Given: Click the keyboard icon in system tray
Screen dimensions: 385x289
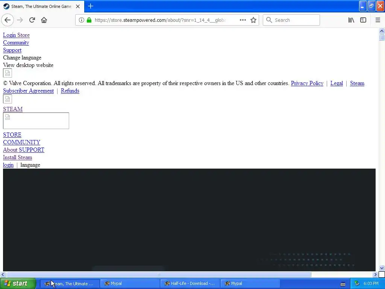Looking at the screenshot, I should [343, 284].
